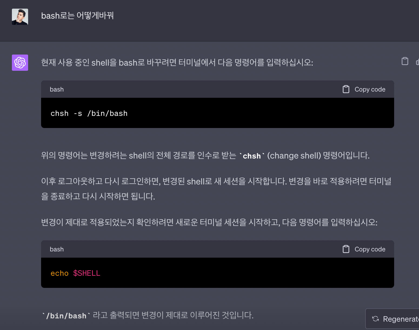Copy the whole response using clipboard icon
Screen dimensions: 419x330
coord(405,61)
